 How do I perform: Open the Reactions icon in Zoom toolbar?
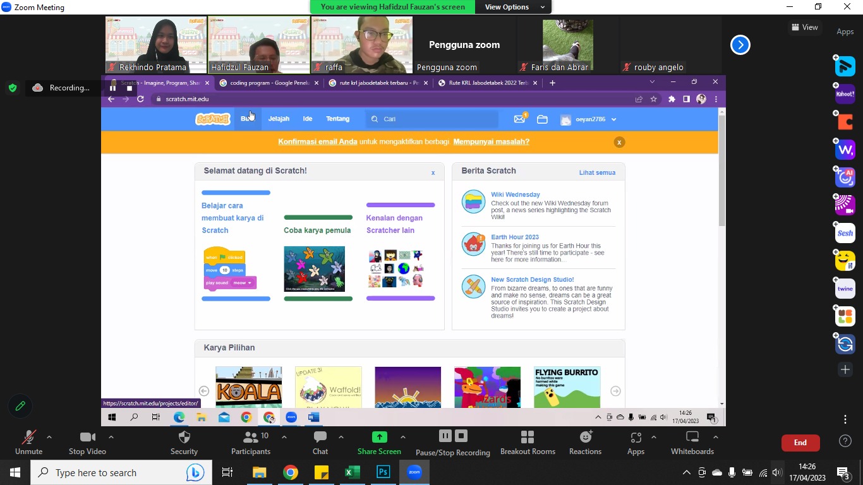click(585, 438)
